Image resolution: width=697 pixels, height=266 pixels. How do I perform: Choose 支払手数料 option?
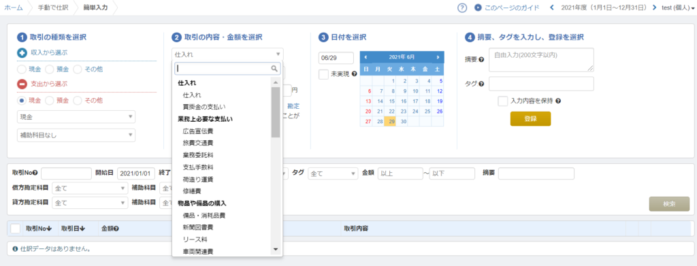(198, 167)
